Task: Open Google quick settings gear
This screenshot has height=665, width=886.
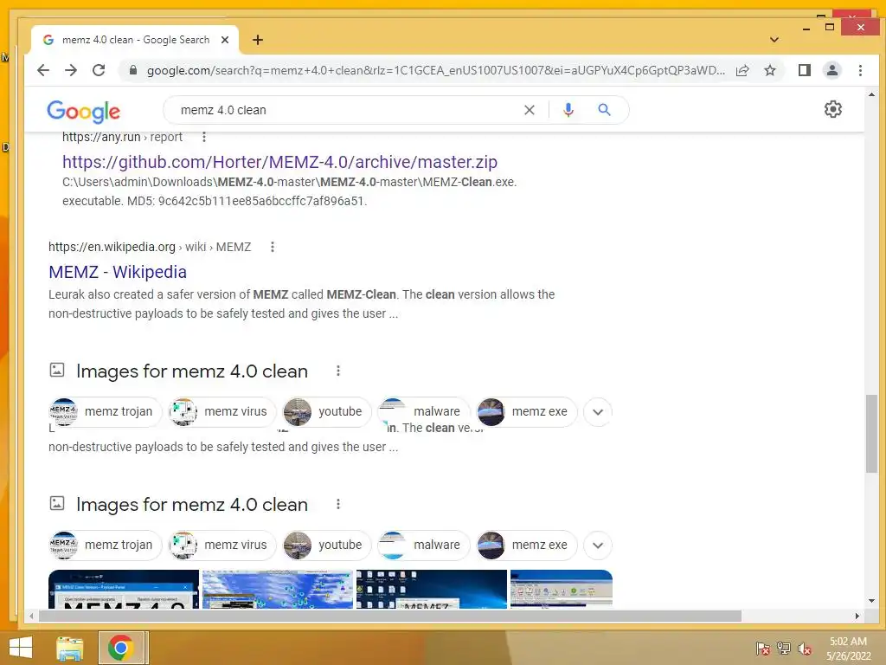Action: 833,109
